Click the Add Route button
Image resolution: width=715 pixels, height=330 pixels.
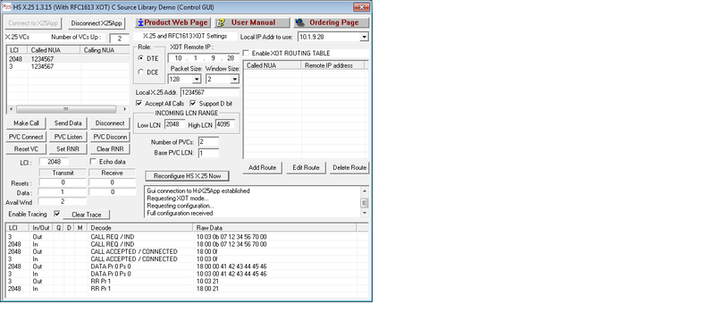click(262, 167)
